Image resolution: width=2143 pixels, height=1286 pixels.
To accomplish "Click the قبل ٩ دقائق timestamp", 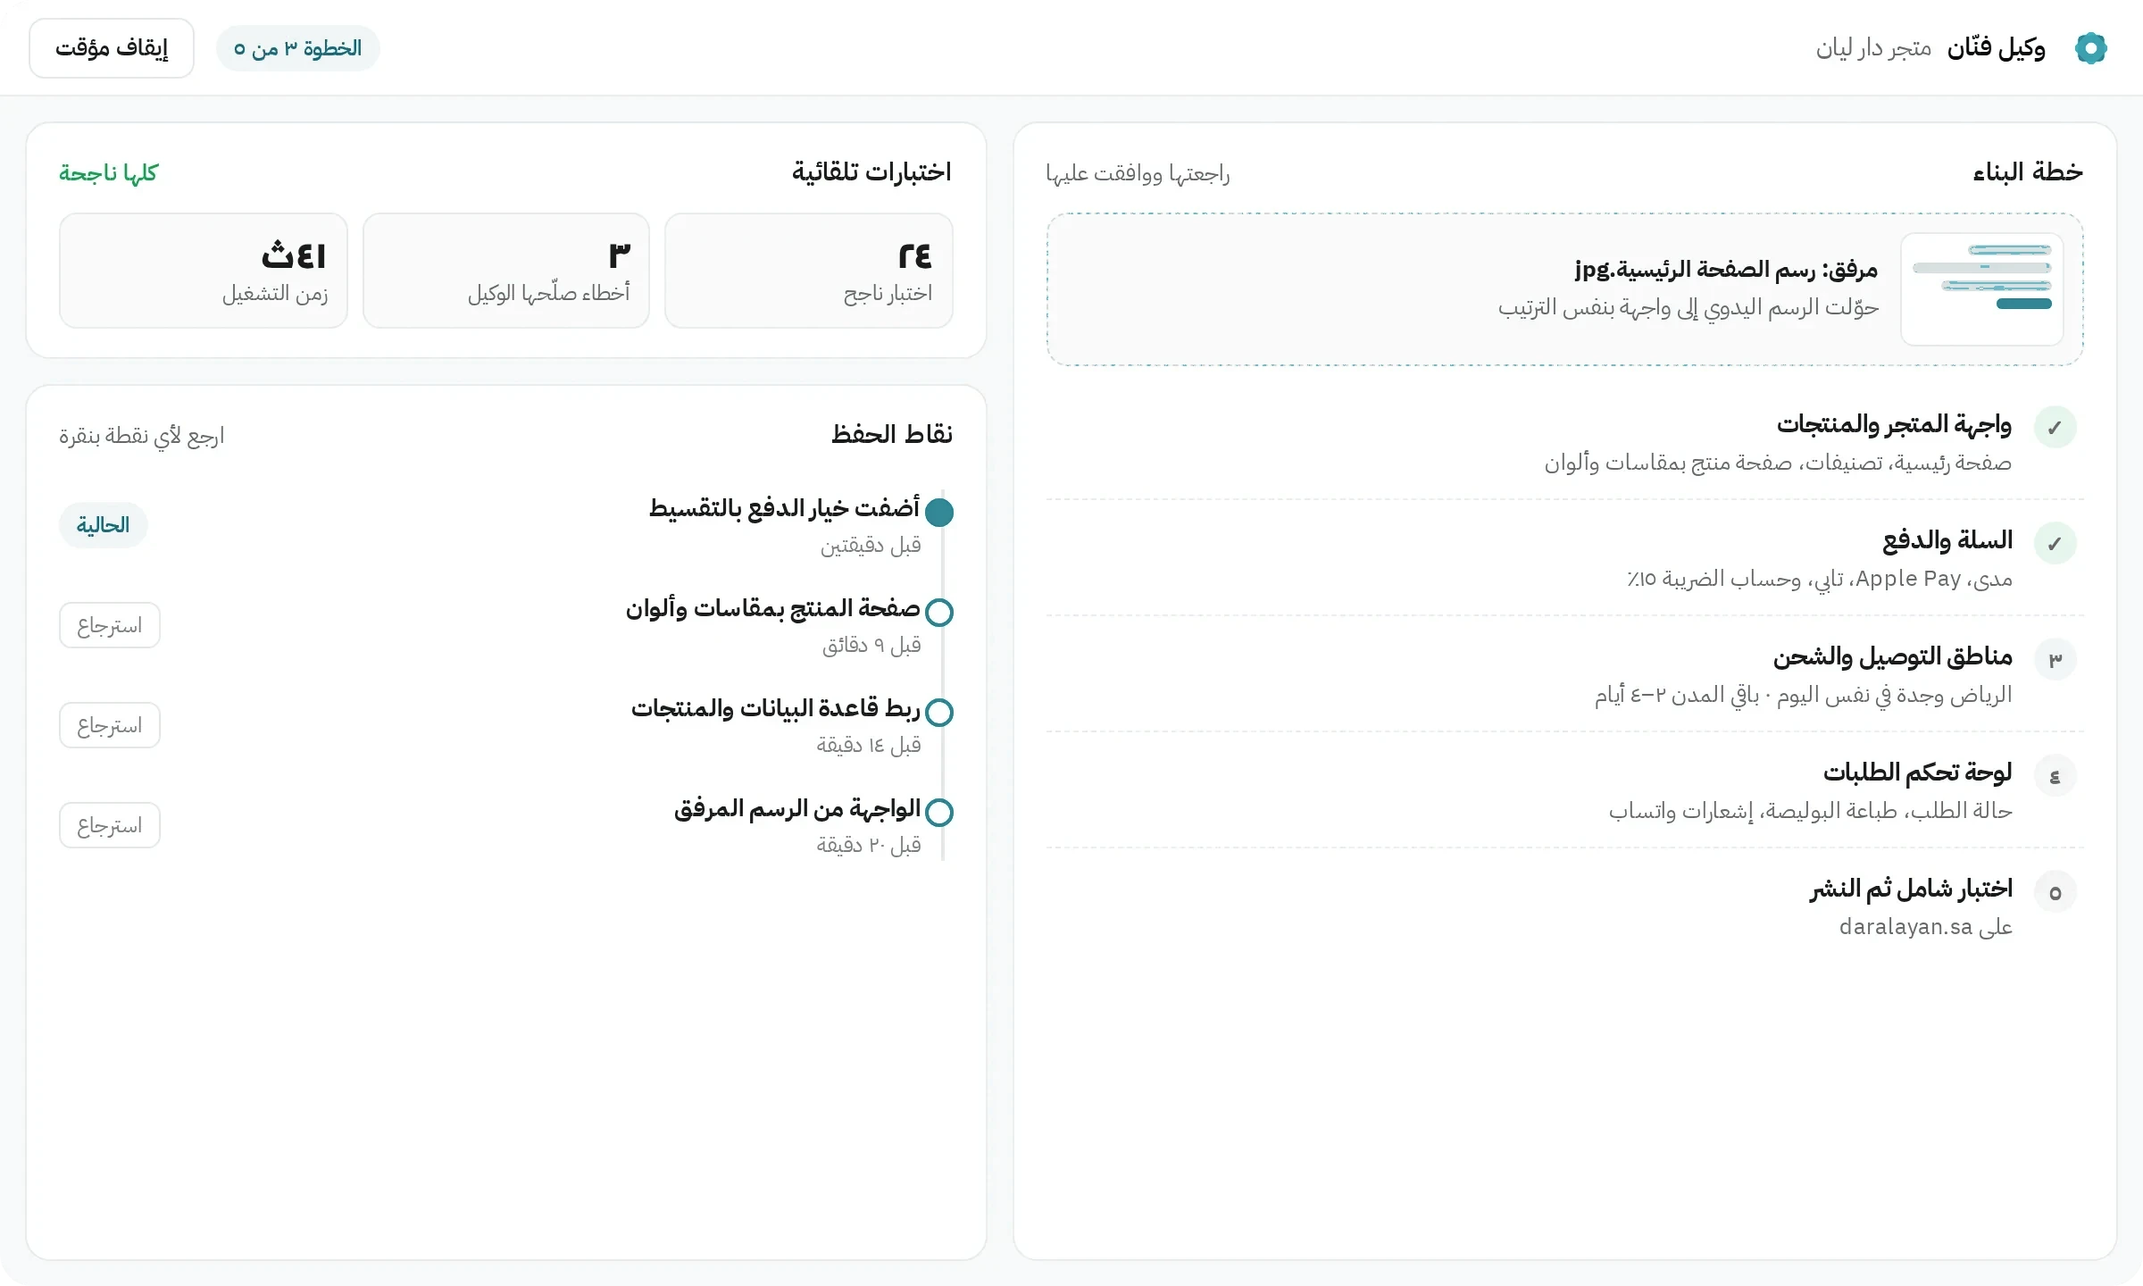I will click(871, 645).
